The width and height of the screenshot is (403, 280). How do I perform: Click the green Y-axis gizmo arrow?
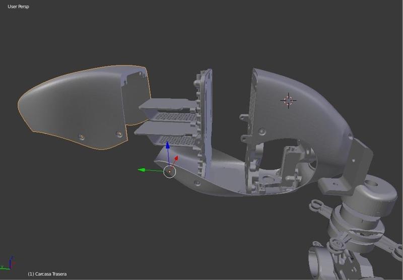142,170
